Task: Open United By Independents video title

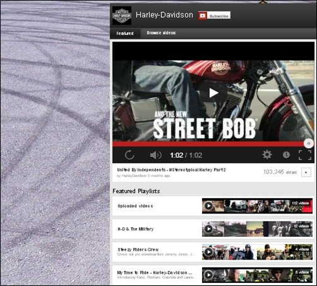Action: (171, 170)
